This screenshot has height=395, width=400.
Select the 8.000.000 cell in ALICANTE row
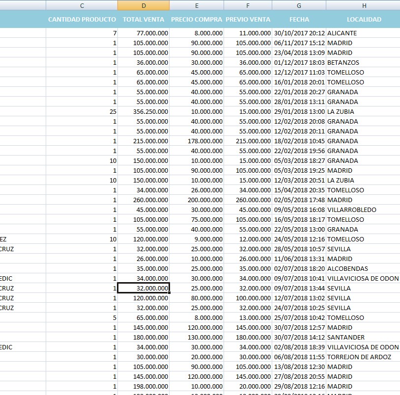click(197, 33)
